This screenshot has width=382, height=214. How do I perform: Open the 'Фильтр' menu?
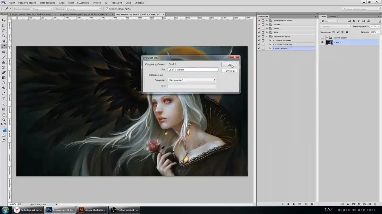pos(97,3)
